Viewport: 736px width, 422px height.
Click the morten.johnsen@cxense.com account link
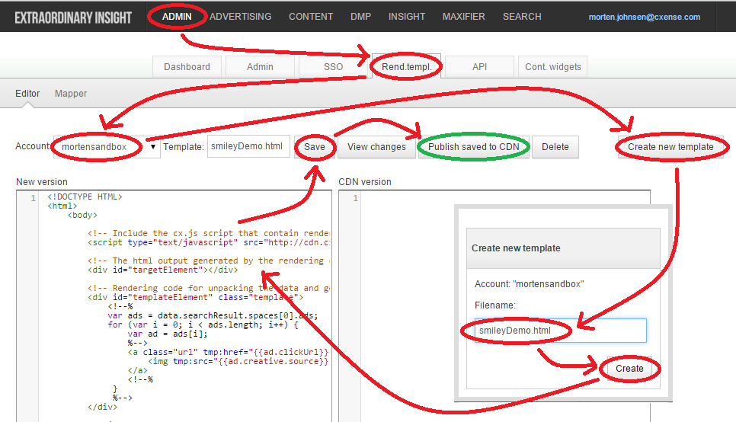645,17
